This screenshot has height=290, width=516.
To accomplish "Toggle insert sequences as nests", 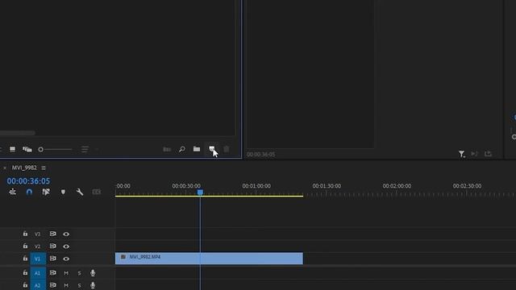I will [x=13, y=192].
